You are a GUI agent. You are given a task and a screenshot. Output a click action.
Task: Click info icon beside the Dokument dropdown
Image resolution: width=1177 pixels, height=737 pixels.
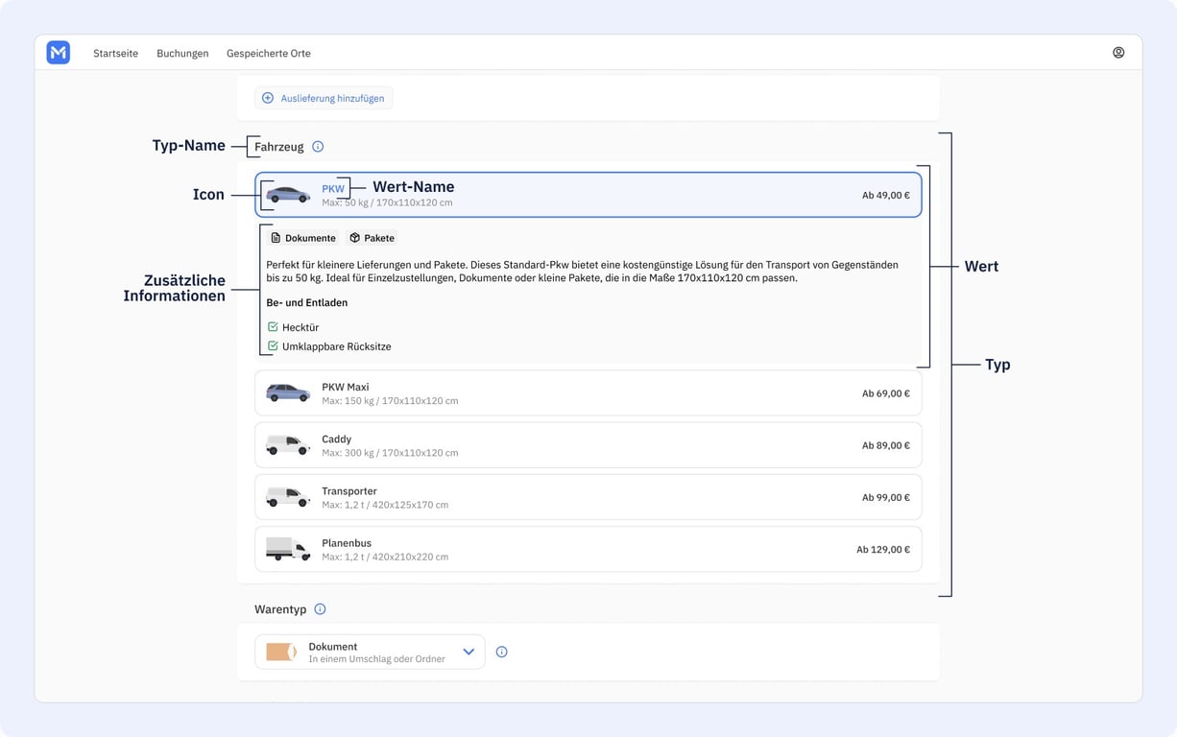(x=501, y=653)
